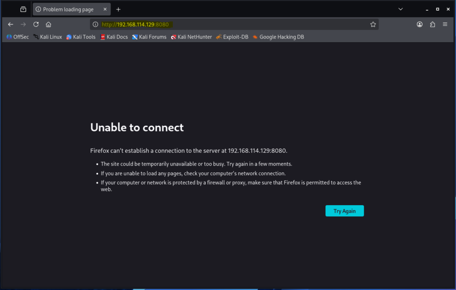456x290 pixels.
Task: Open the Google Hacking DB bookmark
Action: [278, 37]
